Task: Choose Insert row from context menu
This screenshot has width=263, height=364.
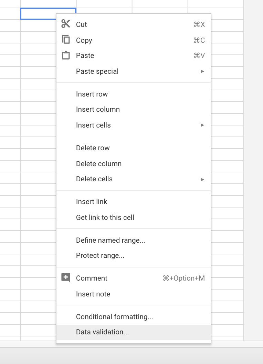Action: [134, 94]
